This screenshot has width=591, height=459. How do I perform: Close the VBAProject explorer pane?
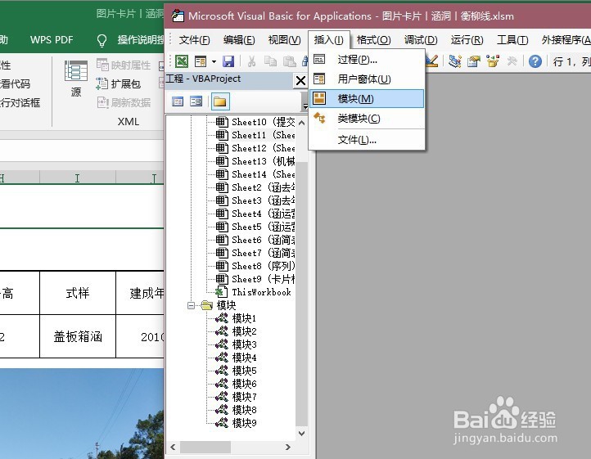click(300, 80)
